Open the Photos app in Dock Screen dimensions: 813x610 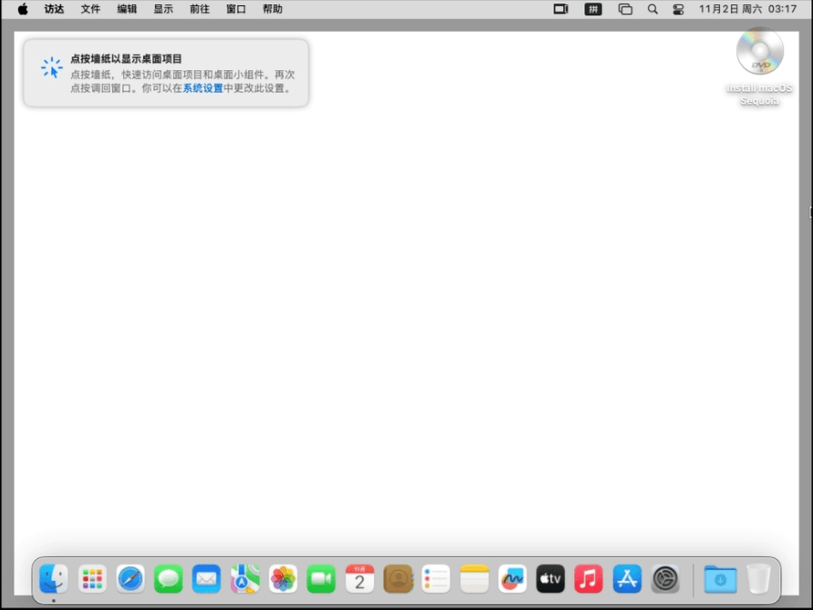[283, 579]
